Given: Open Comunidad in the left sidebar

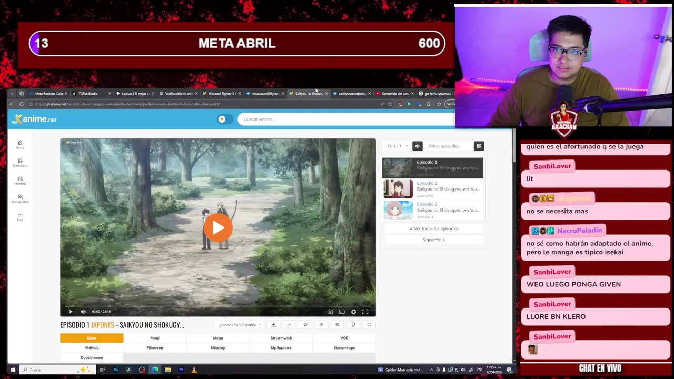Looking at the screenshot, I should (x=20, y=198).
